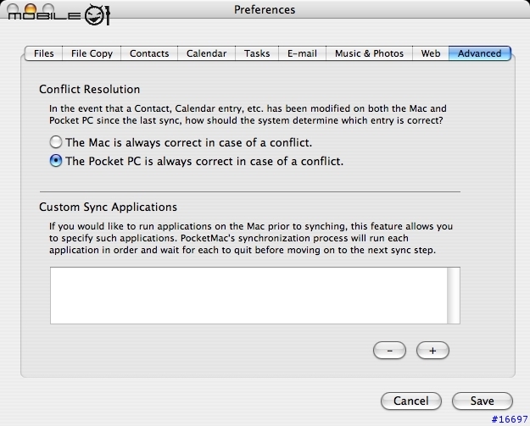Screen dimensions: 530x426
Task: Open the File Copy tab
Action: point(92,53)
